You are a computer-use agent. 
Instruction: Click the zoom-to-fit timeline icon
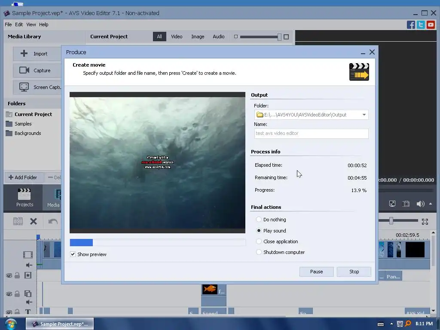pyautogui.click(x=425, y=222)
